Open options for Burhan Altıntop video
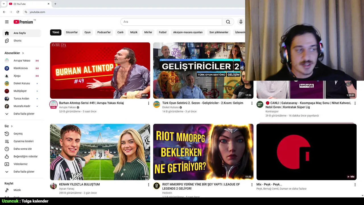 tap(148, 103)
